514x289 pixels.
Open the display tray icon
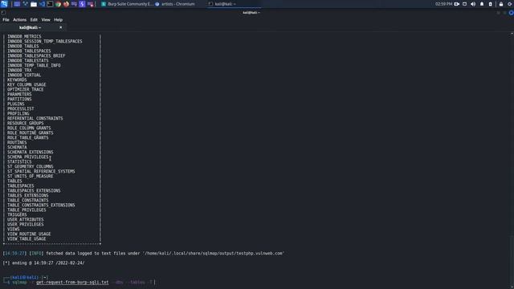tap(464, 4)
